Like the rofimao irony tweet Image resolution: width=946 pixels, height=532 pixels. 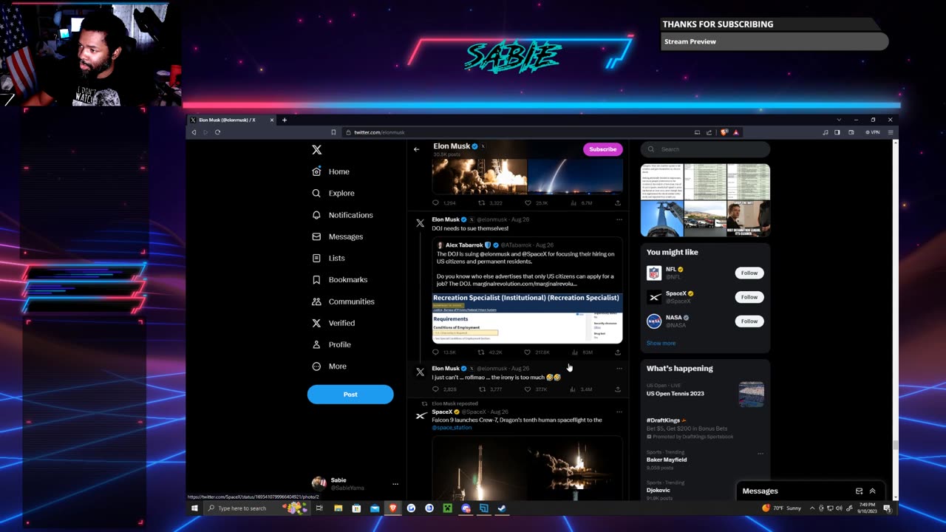click(527, 389)
